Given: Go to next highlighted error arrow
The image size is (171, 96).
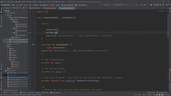Looking at the screenshot, I should click(167, 11).
